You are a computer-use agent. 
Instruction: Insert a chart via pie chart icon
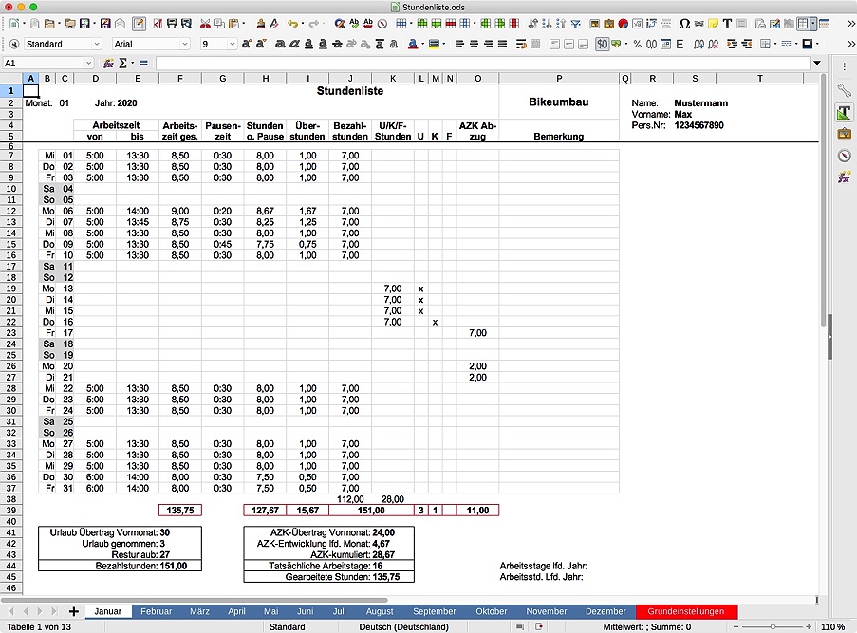[624, 24]
